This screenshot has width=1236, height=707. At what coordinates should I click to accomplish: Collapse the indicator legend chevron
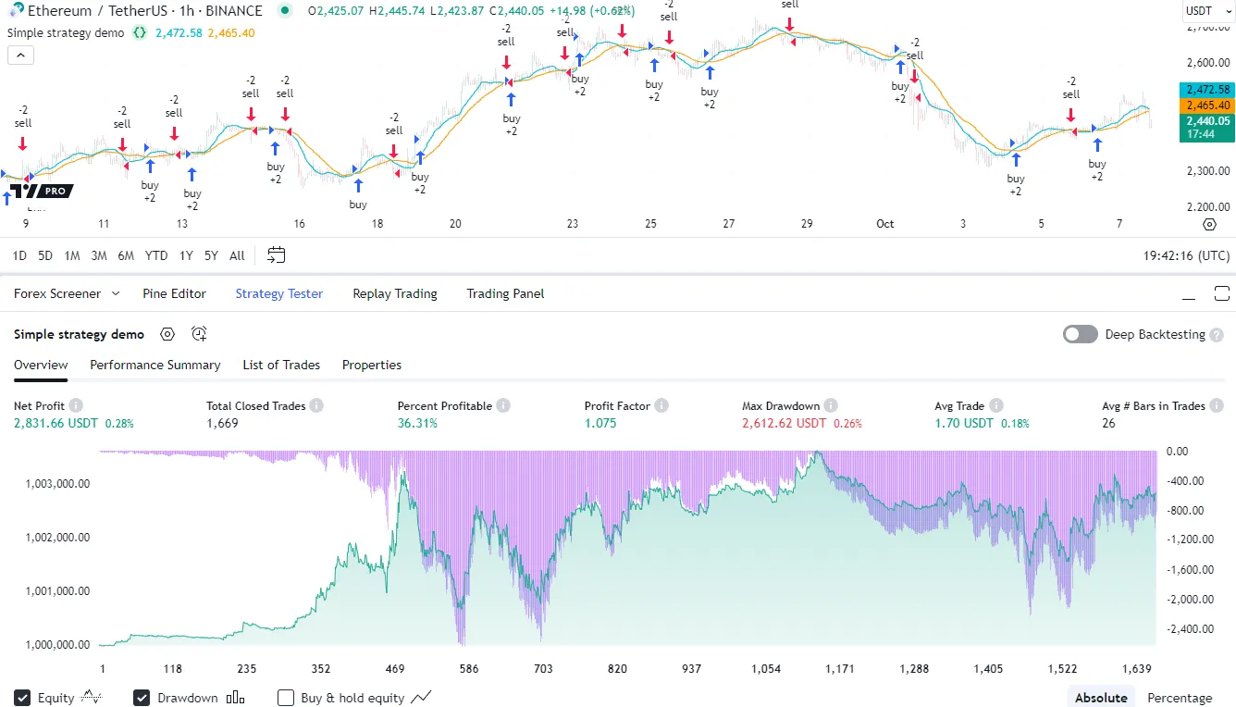pos(20,55)
